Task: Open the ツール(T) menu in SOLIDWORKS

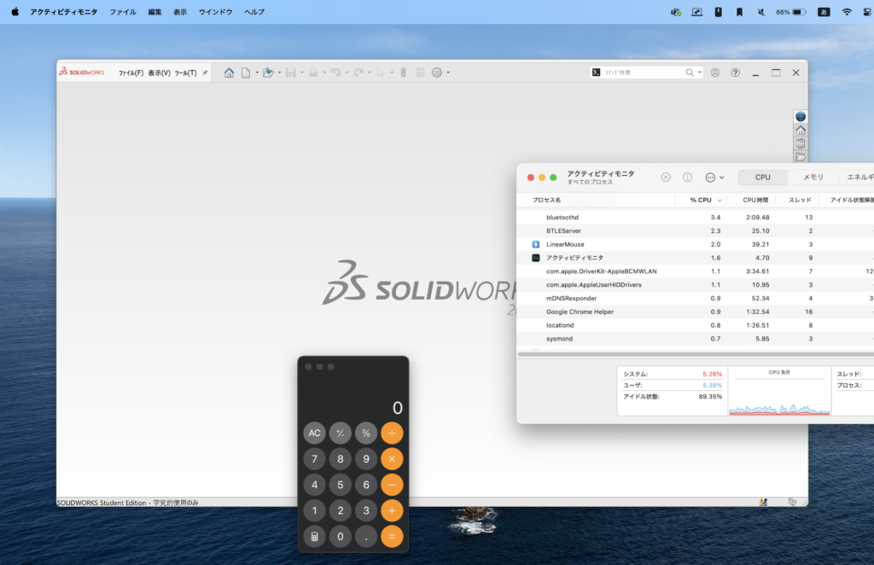Action: [x=185, y=73]
